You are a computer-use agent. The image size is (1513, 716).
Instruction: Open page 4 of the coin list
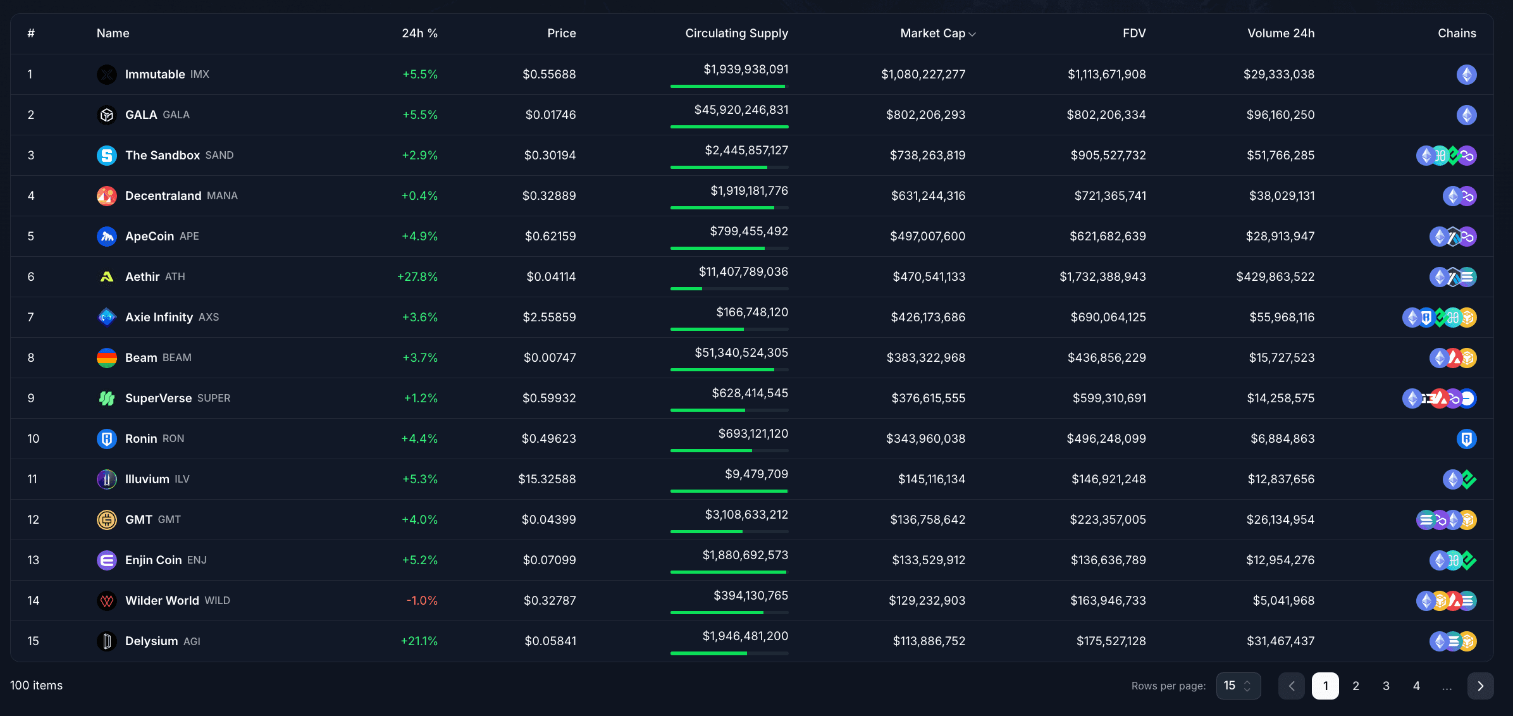click(1416, 686)
